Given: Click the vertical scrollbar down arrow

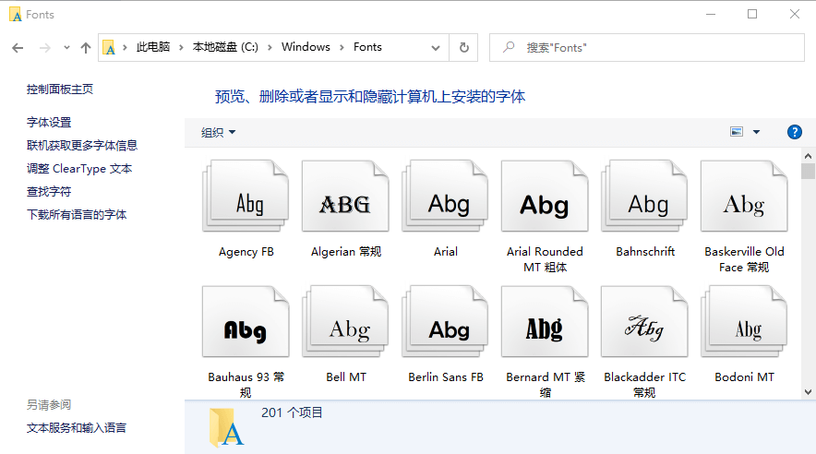Looking at the screenshot, I should [x=808, y=392].
